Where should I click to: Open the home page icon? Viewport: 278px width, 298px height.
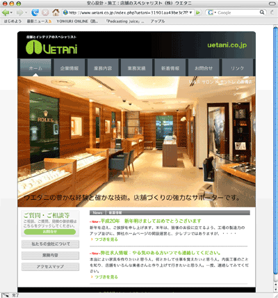click(x=56, y=13)
